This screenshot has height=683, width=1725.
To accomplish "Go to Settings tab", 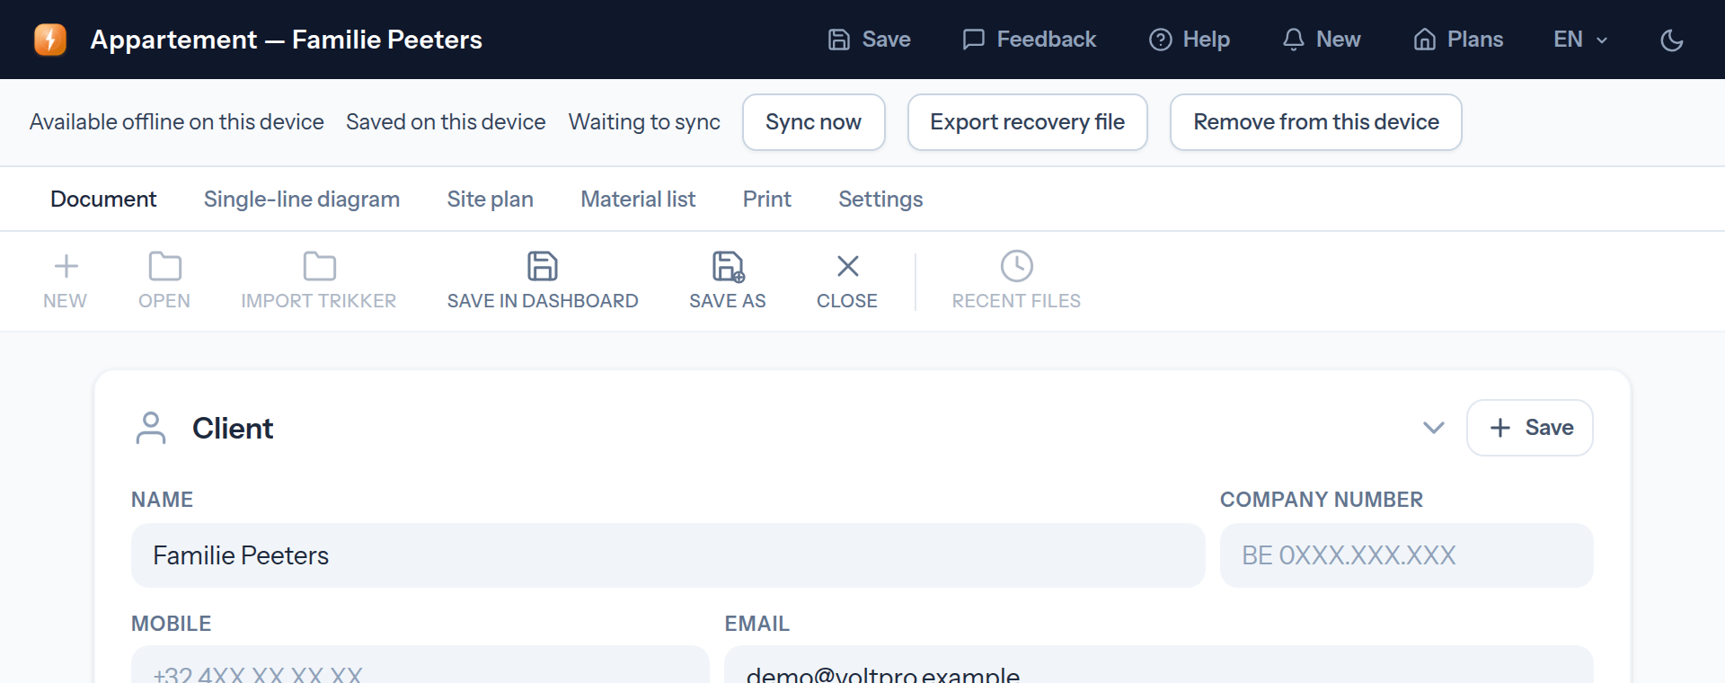I will [x=880, y=199].
